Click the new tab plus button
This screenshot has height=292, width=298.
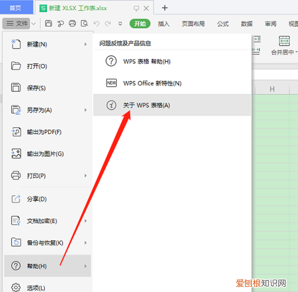click(164, 8)
